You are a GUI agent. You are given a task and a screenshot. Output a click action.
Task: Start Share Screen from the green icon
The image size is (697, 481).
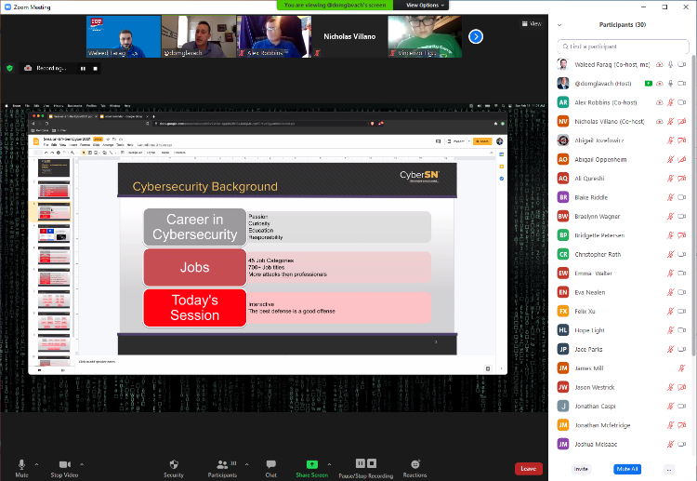312,464
